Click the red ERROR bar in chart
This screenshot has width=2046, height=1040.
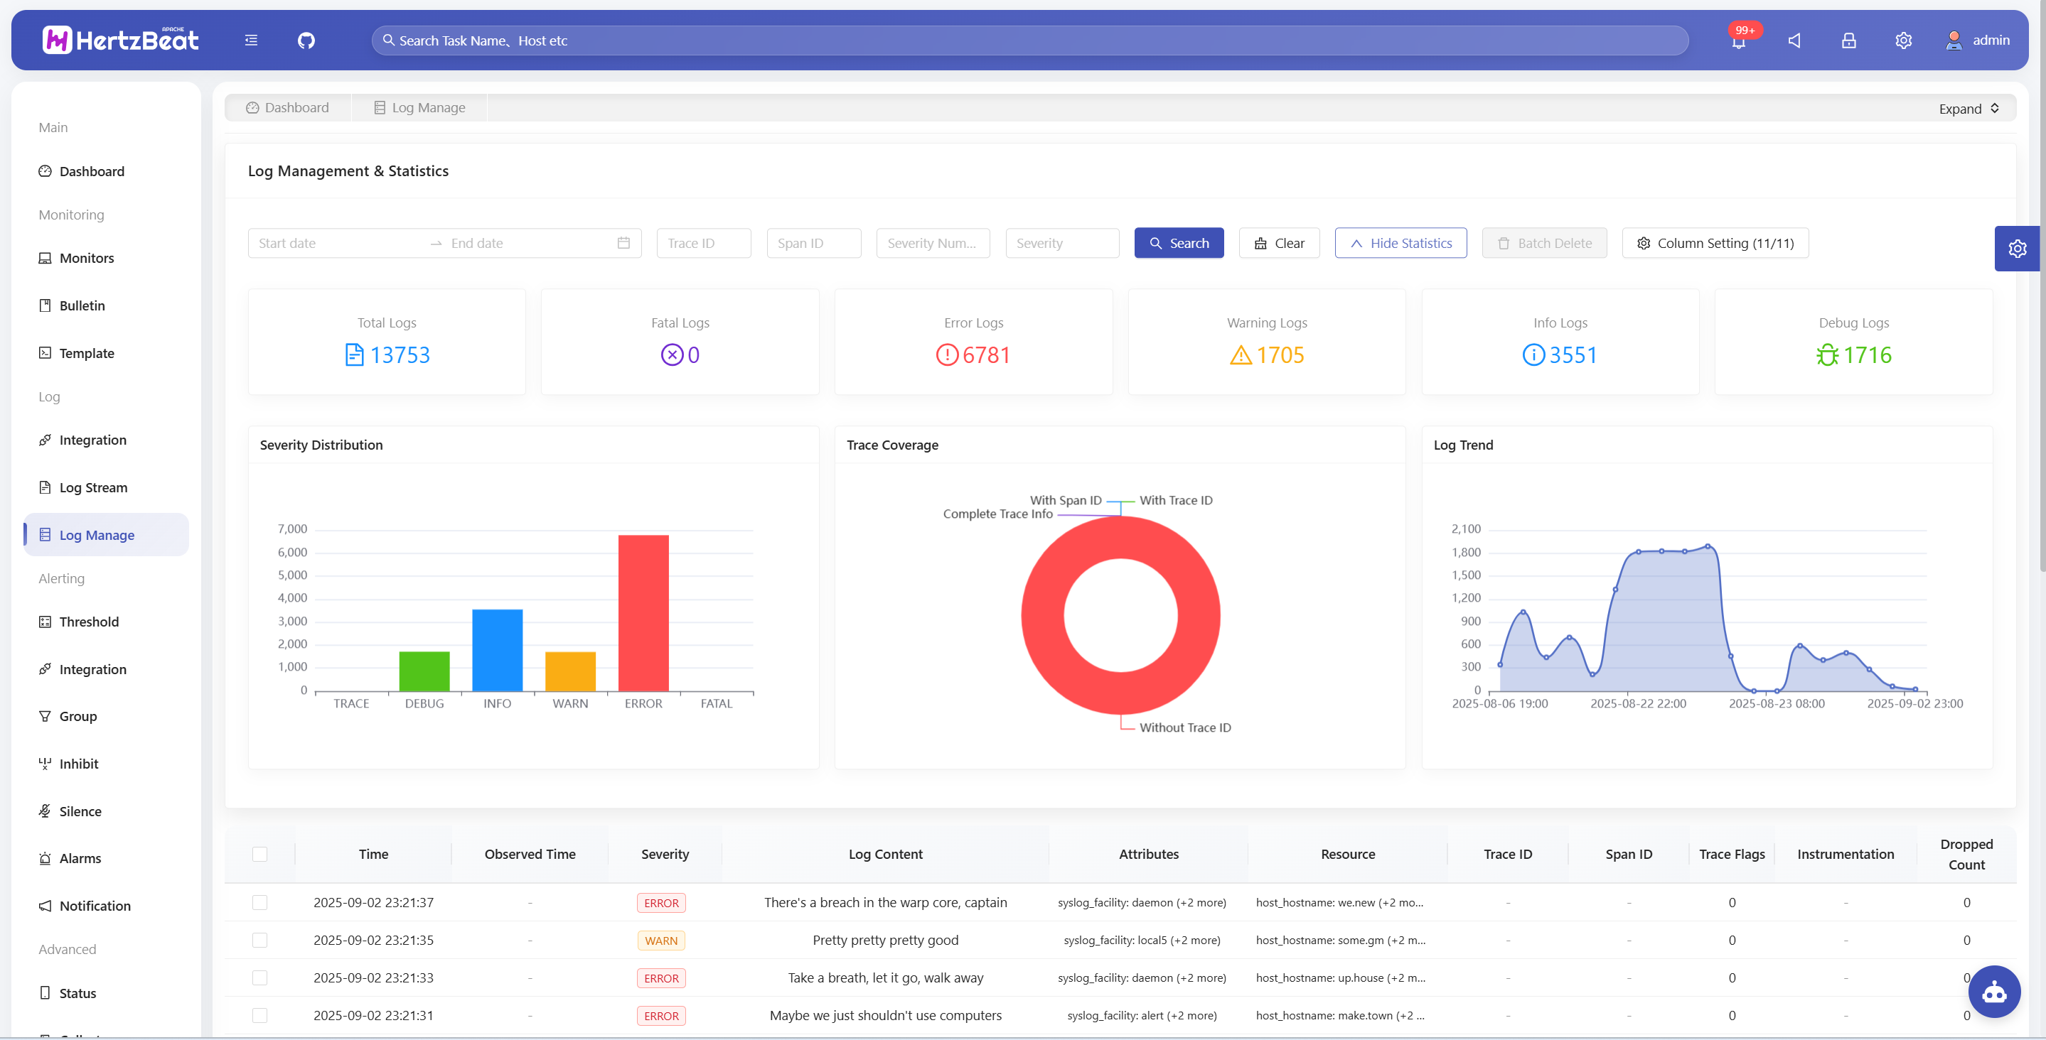(643, 613)
